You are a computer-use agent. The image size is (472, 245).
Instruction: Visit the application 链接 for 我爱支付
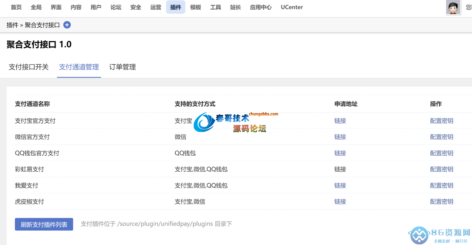pos(340,185)
